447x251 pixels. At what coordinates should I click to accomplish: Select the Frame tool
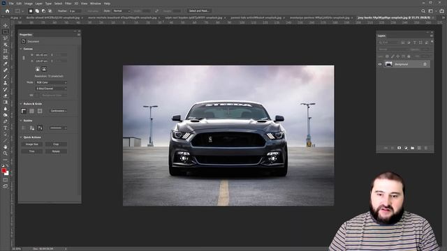coord(5,57)
